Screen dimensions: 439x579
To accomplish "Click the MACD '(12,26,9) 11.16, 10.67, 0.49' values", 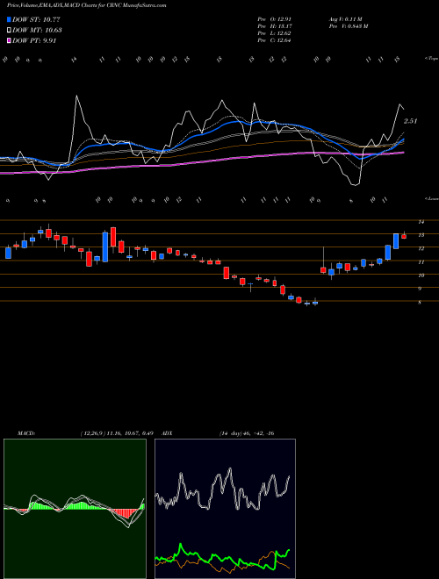I will coord(117,433).
